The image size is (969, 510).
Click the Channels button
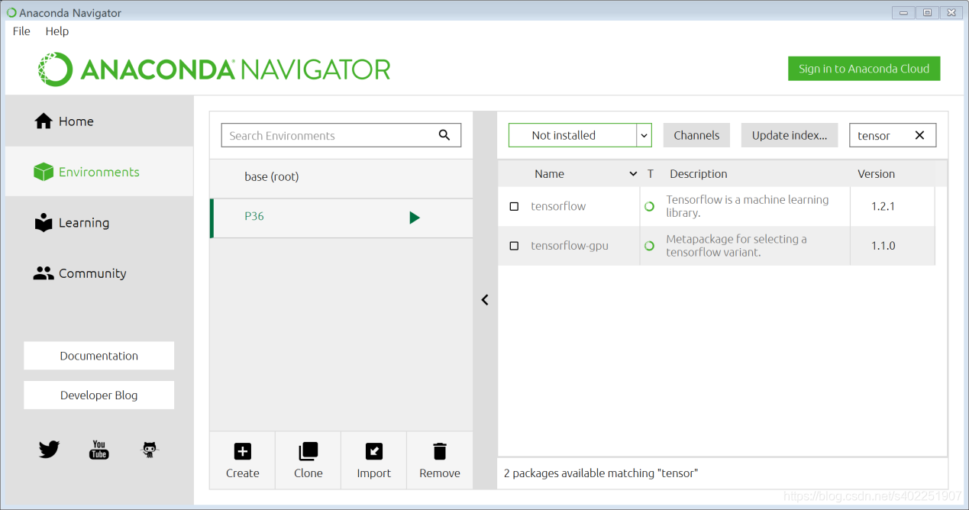696,135
